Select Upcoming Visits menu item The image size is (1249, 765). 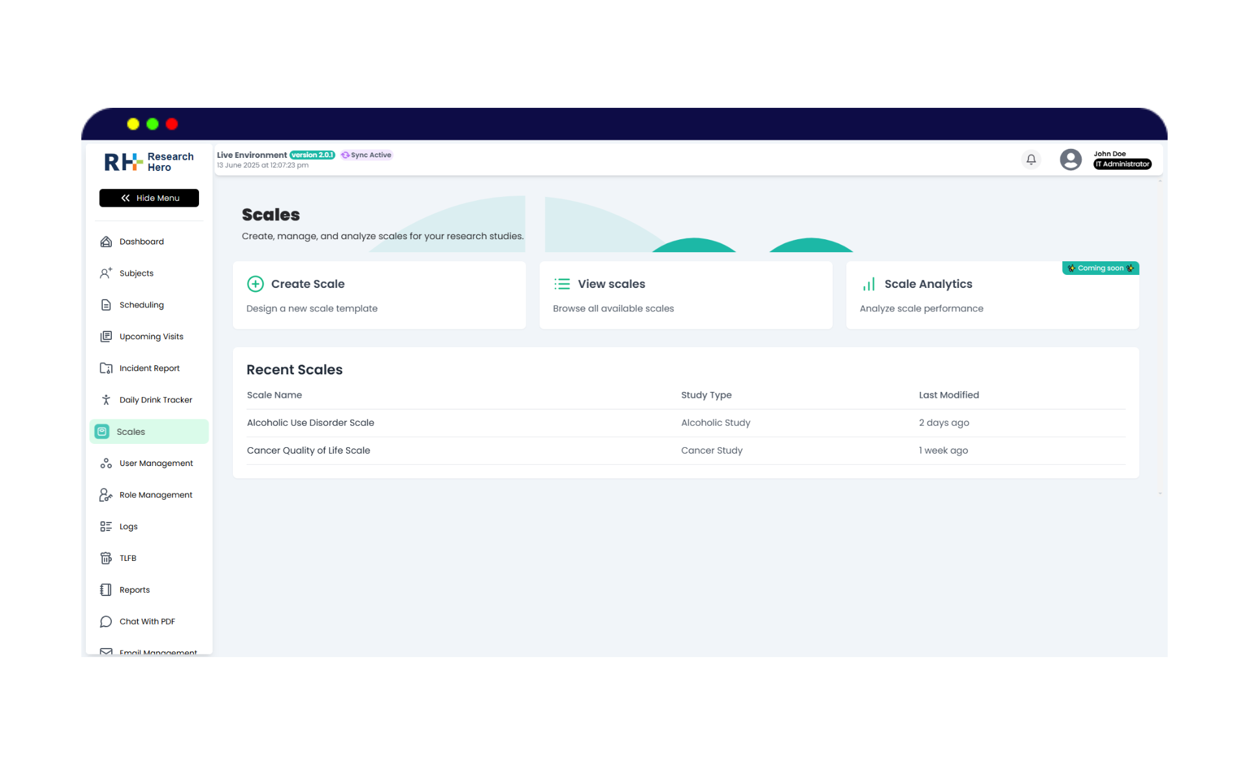(149, 337)
